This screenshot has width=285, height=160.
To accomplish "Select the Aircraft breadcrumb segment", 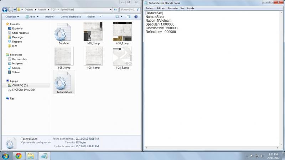I will pos(42,10).
